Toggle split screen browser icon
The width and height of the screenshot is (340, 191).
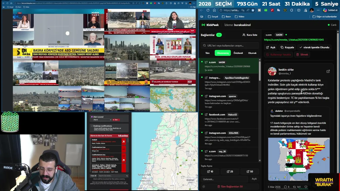(x=299, y=10)
